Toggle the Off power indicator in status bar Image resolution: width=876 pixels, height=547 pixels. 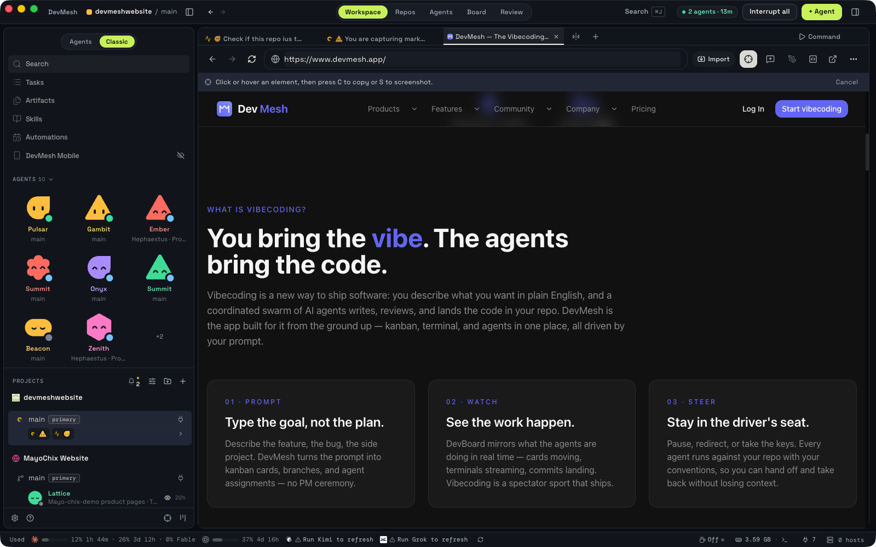point(712,539)
